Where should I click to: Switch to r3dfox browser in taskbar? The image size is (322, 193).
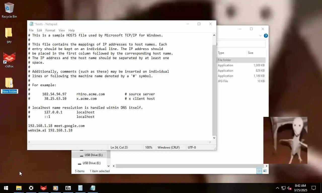[x=44, y=188]
